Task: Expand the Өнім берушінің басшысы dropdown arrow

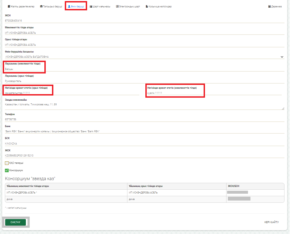Action: pyautogui.click(x=282, y=57)
